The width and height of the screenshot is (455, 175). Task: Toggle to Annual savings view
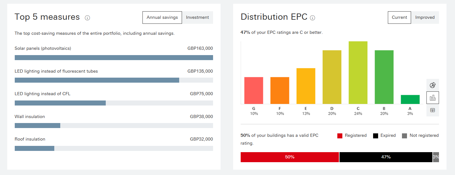point(162,18)
